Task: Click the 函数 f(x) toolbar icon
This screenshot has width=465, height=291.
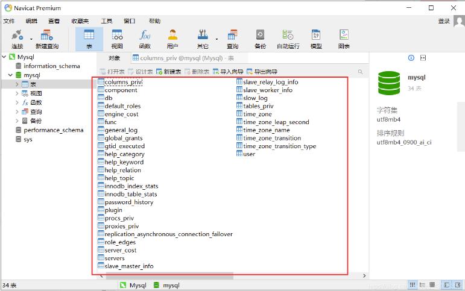Action: point(145,39)
